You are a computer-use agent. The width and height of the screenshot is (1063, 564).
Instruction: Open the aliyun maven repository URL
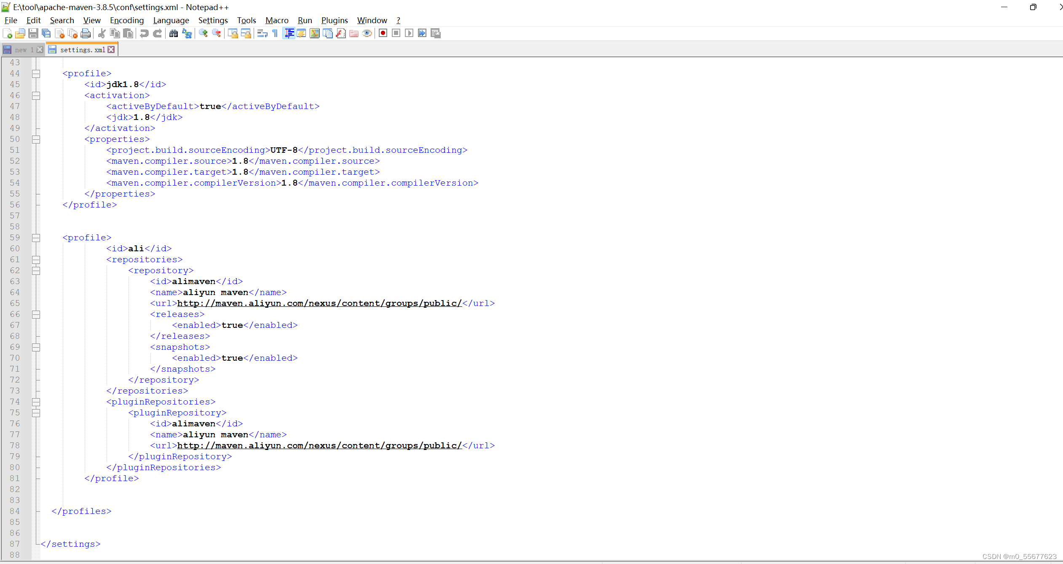click(x=319, y=303)
